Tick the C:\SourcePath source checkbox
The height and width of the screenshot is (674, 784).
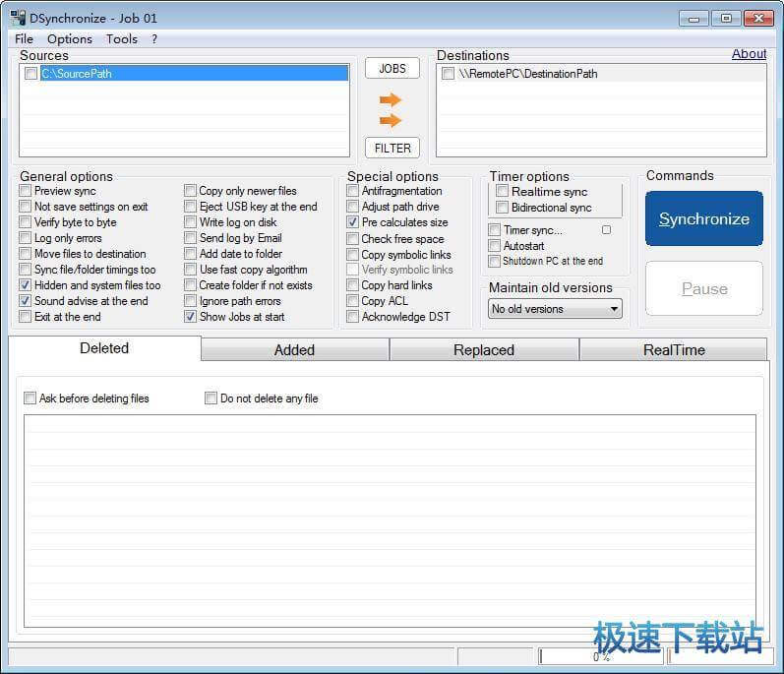31,74
